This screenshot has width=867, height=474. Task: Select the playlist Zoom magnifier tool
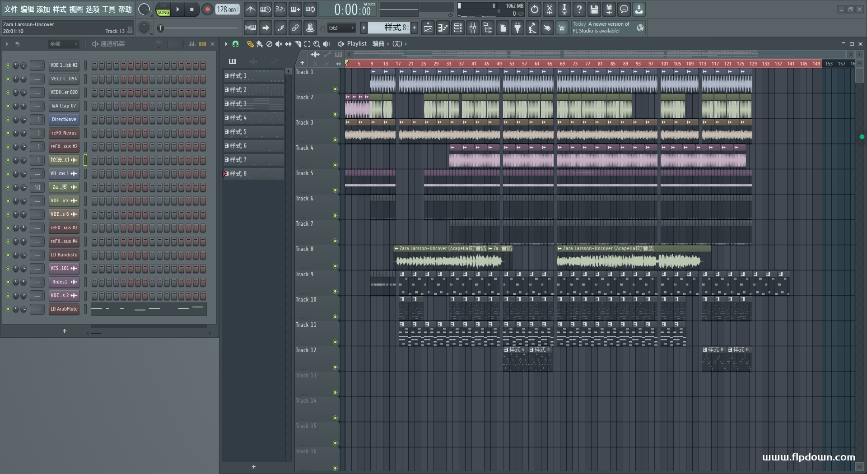point(317,44)
